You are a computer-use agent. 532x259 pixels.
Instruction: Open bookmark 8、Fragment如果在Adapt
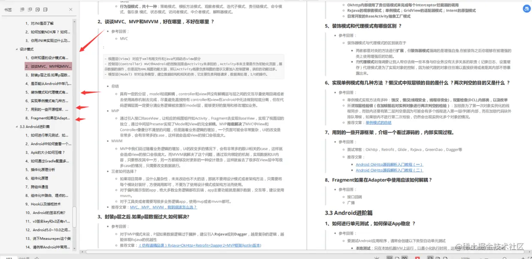tap(48, 118)
